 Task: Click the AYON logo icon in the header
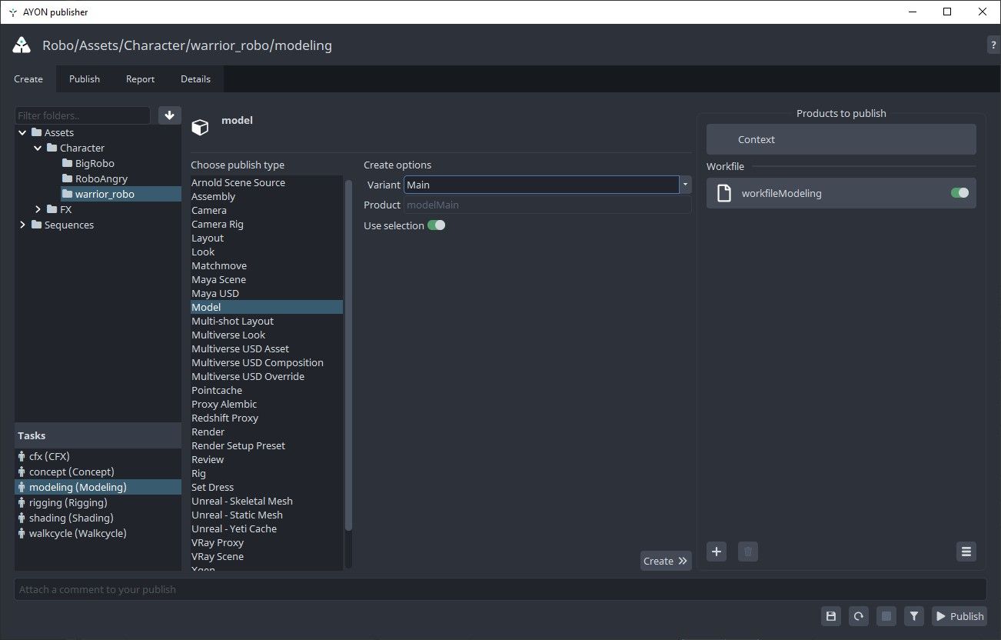(x=21, y=44)
